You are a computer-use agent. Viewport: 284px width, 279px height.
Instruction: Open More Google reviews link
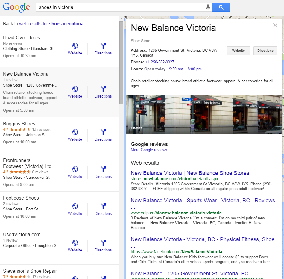click(x=149, y=150)
